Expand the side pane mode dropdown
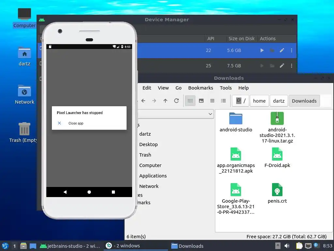This screenshot has width=334, height=251. [210, 114]
